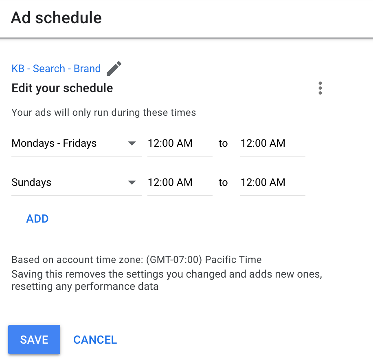Save the ad schedule changes

click(x=34, y=340)
